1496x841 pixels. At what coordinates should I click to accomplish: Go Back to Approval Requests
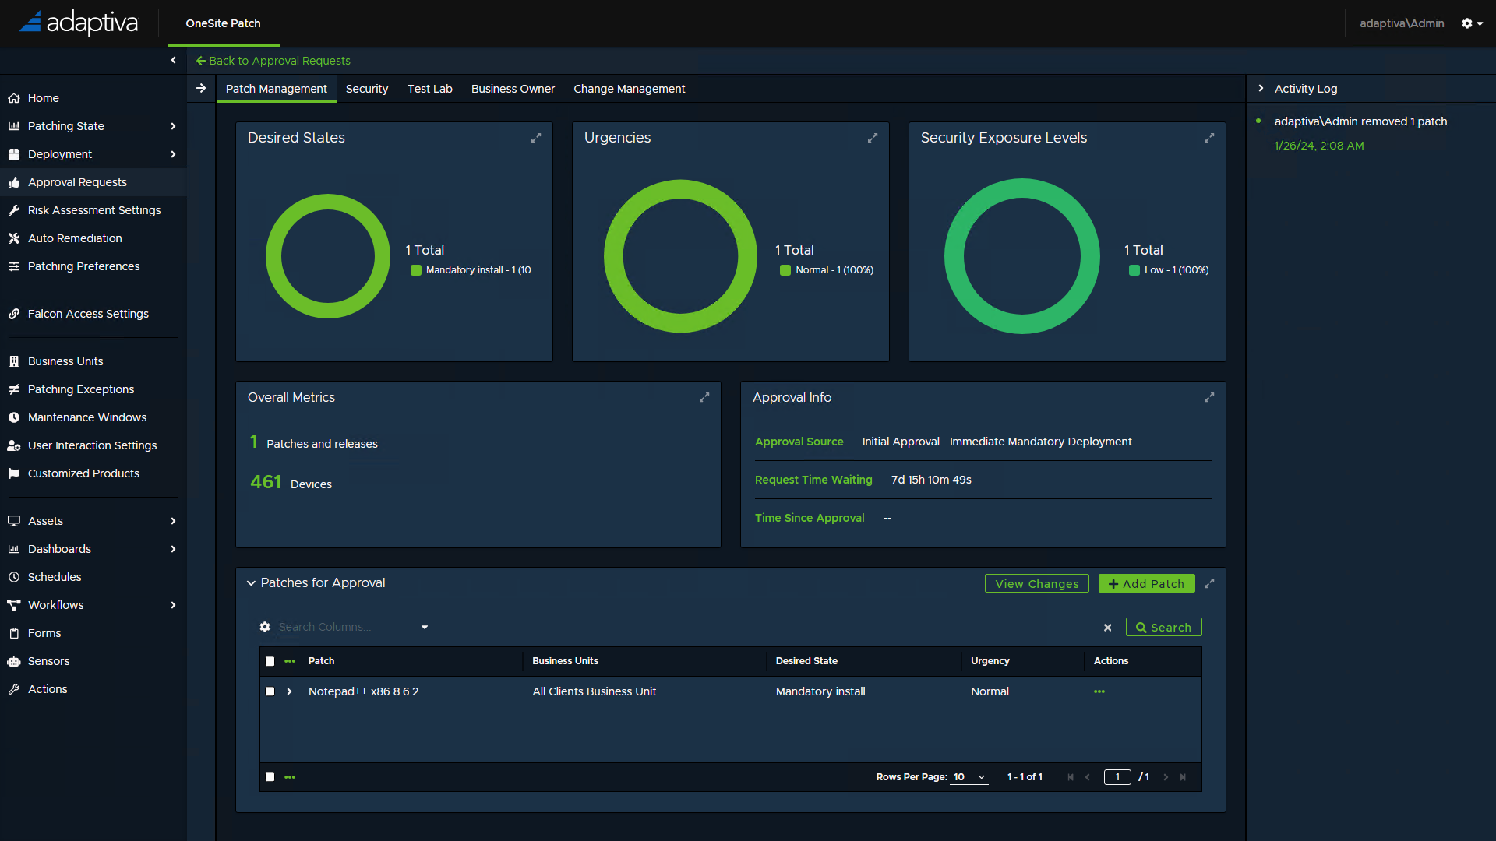point(273,61)
